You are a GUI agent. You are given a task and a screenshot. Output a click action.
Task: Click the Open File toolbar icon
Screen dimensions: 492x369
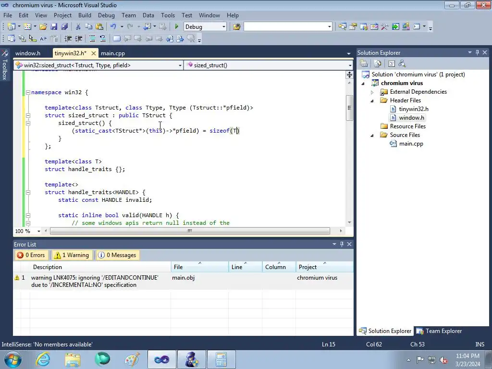click(43, 27)
